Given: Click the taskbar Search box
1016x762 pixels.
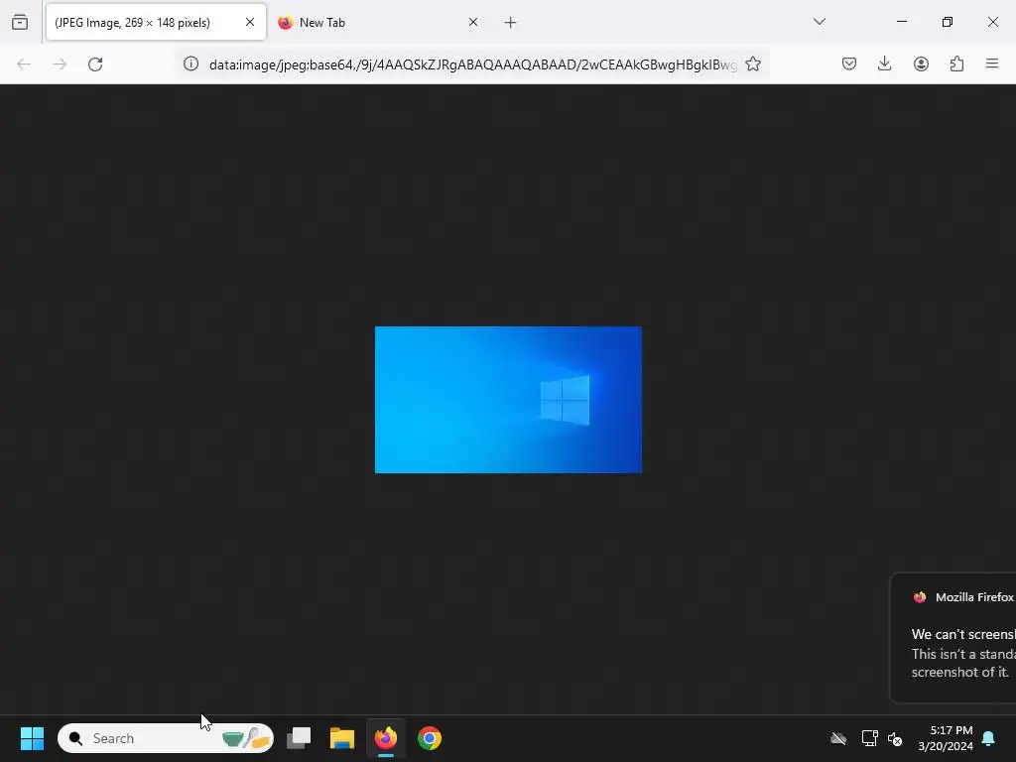Looking at the screenshot, I should pos(166,738).
